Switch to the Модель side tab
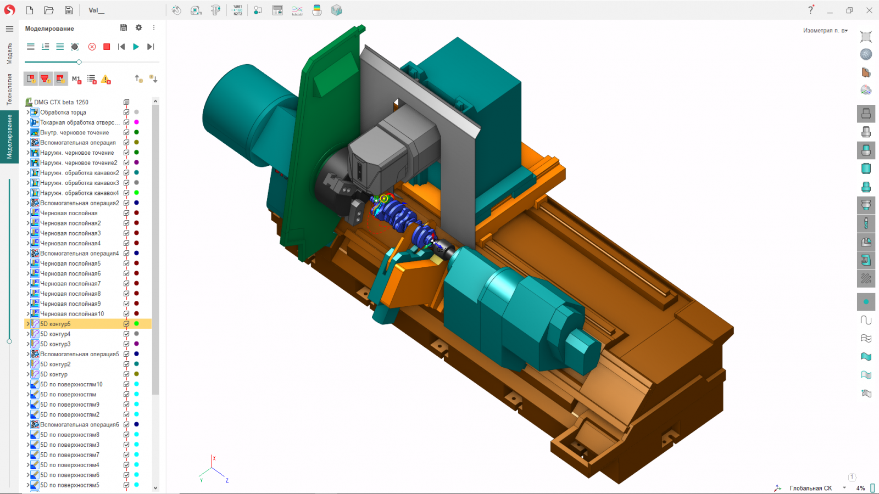This screenshot has height=494, width=879. pos(9,54)
